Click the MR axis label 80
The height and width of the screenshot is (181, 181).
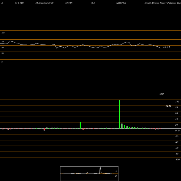pos(177,108)
